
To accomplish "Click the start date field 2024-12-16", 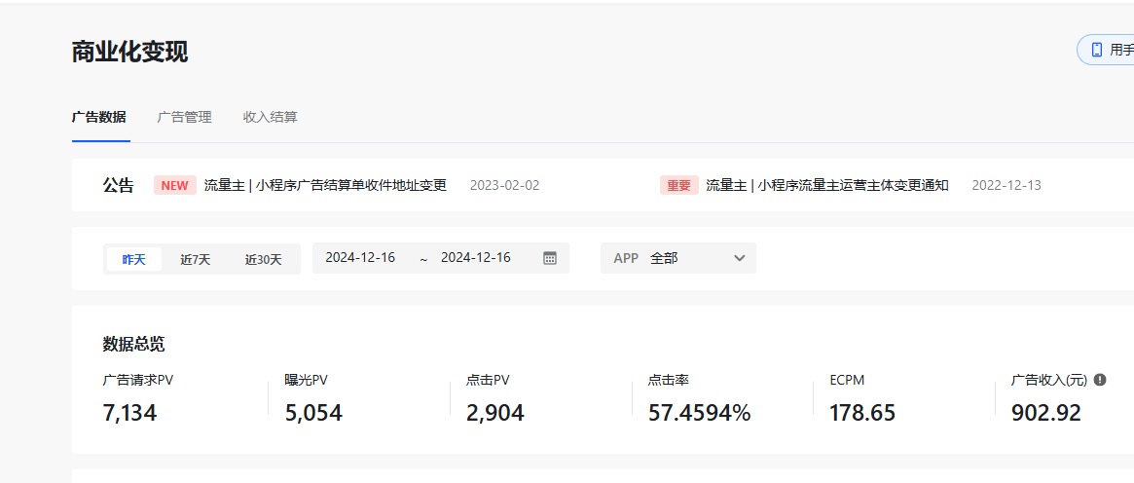I will pos(360,257).
